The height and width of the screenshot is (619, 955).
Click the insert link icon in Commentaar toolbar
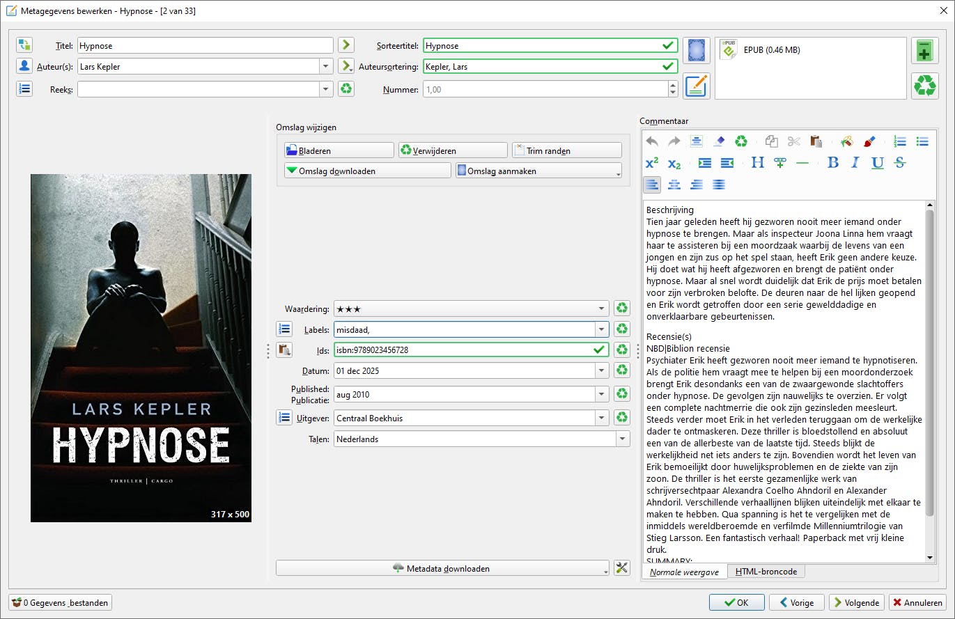click(779, 163)
